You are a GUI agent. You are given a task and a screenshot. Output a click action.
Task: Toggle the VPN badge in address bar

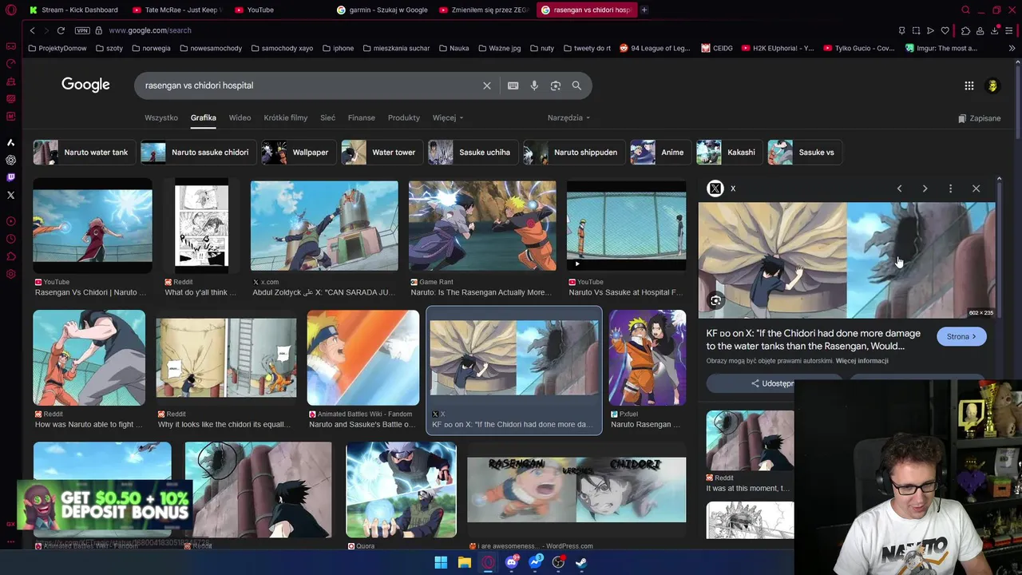click(82, 30)
